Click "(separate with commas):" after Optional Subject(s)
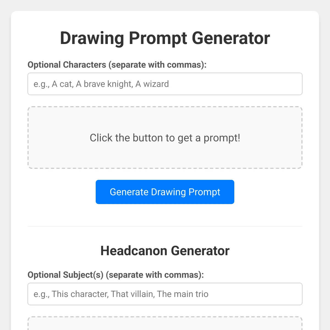The width and height of the screenshot is (330, 330). (x=155, y=275)
